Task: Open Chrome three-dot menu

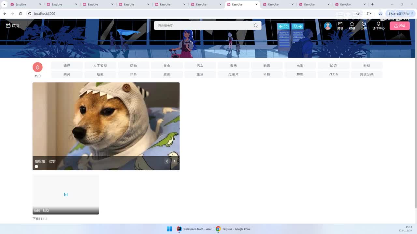Action: 412,14
